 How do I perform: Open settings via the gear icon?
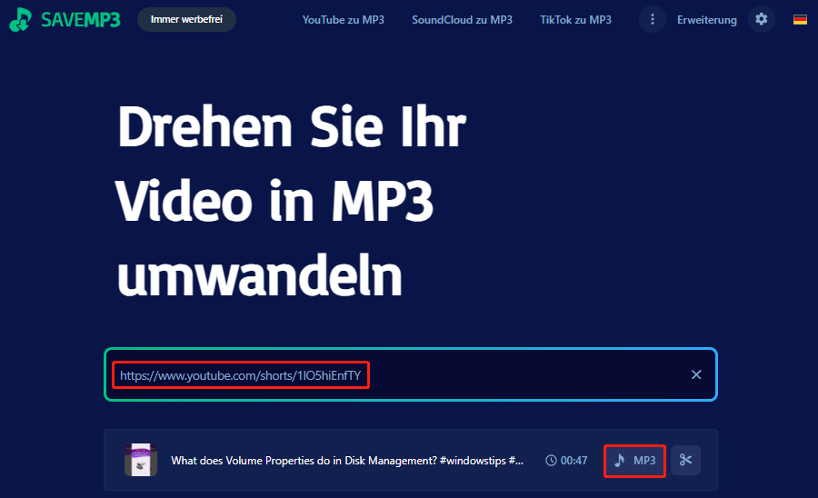(761, 19)
